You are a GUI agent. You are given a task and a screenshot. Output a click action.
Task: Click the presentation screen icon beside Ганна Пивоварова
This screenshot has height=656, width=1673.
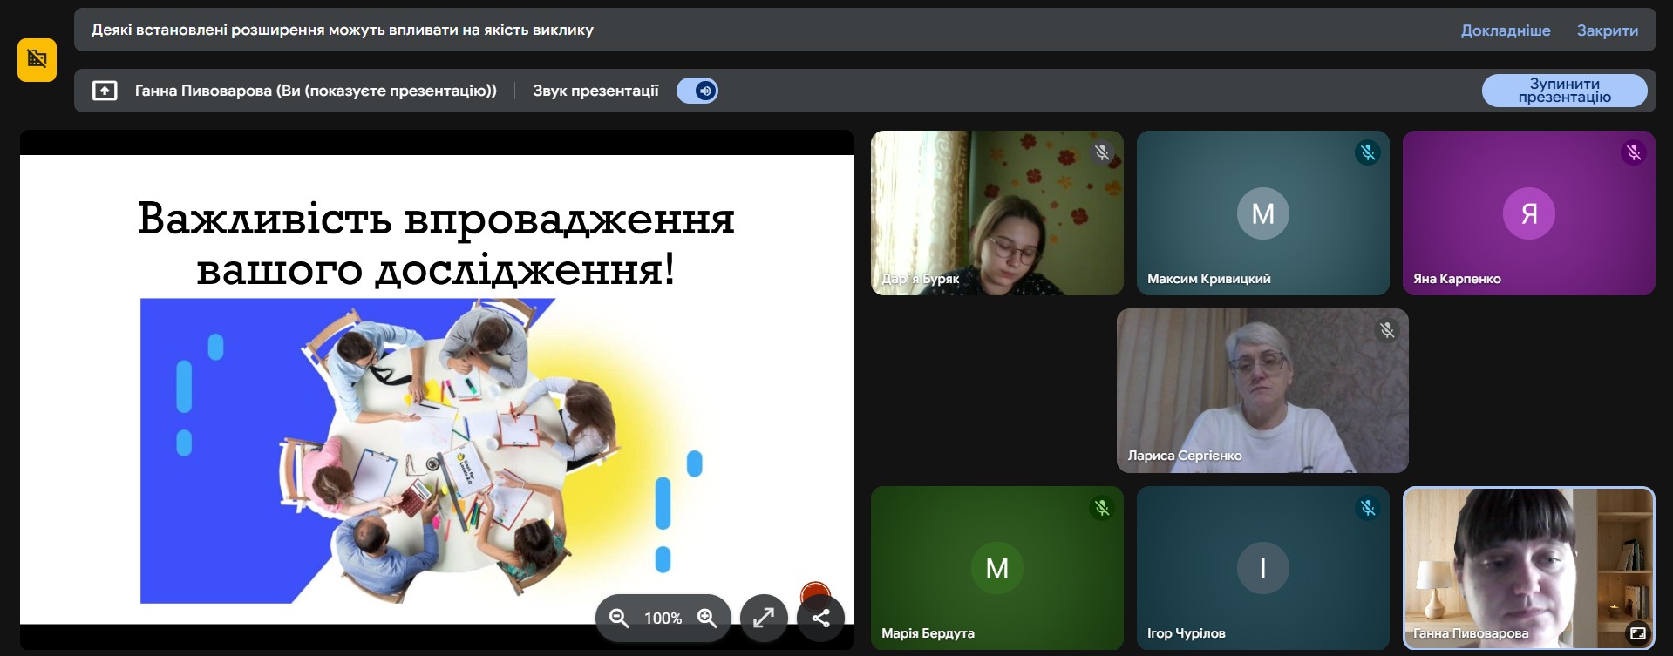point(105,91)
